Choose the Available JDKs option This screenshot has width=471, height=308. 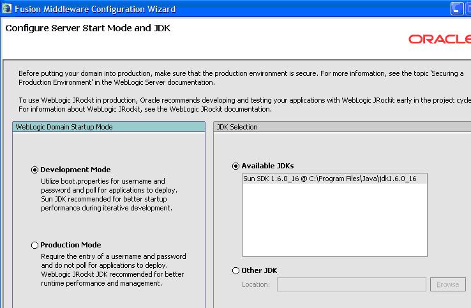pos(235,166)
